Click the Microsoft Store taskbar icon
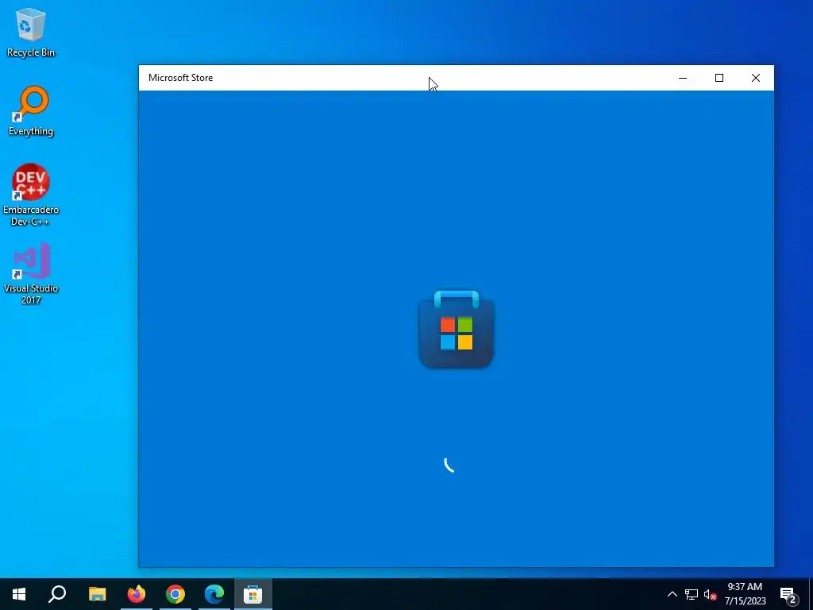The height and width of the screenshot is (610, 813). (x=253, y=594)
